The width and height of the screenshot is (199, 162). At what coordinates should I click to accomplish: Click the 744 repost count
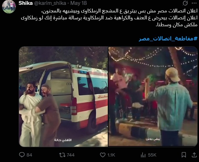(x=70, y=155)
